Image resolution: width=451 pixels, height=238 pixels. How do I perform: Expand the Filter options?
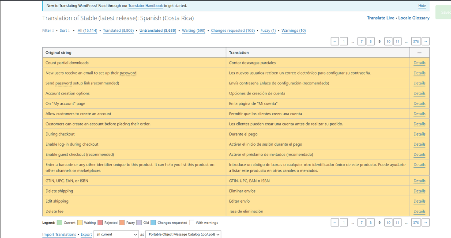pos(48,30)
